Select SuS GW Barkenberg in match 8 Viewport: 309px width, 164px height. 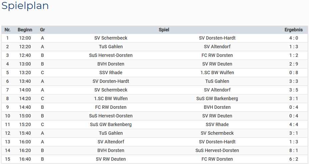[217, 98]
